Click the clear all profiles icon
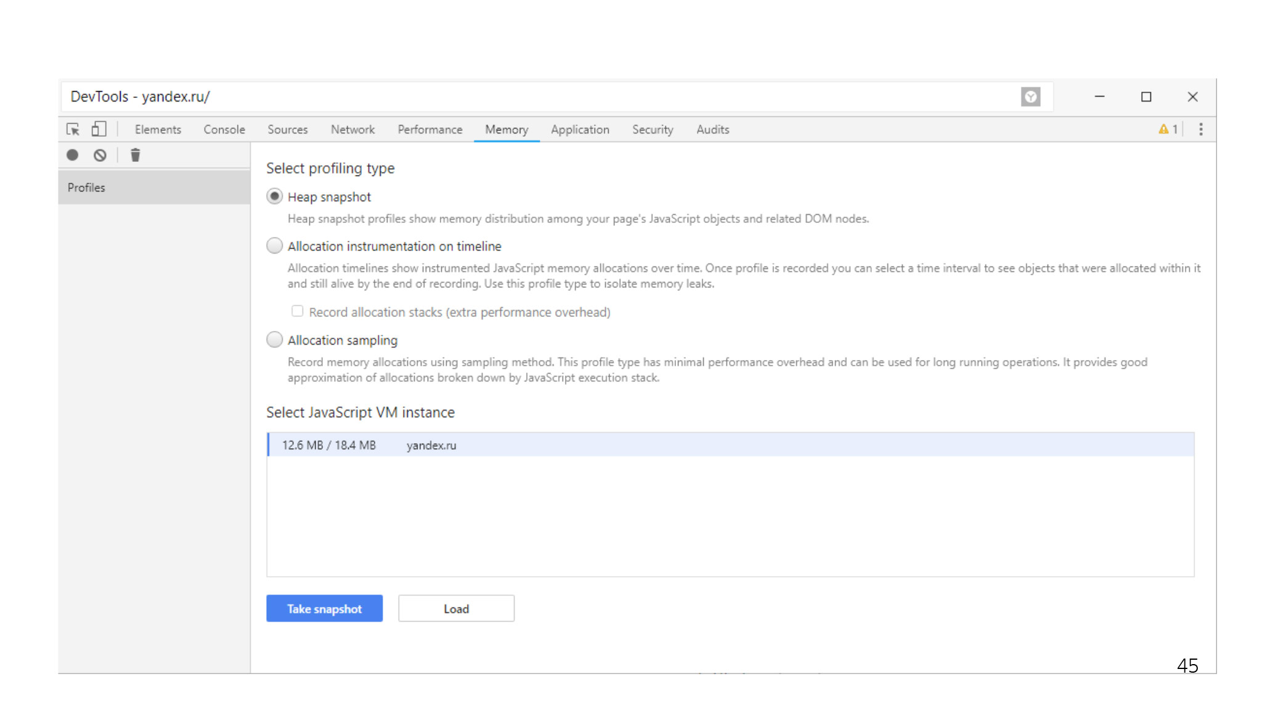Screen dimensions: 1262x709 (x=100, y=155)
